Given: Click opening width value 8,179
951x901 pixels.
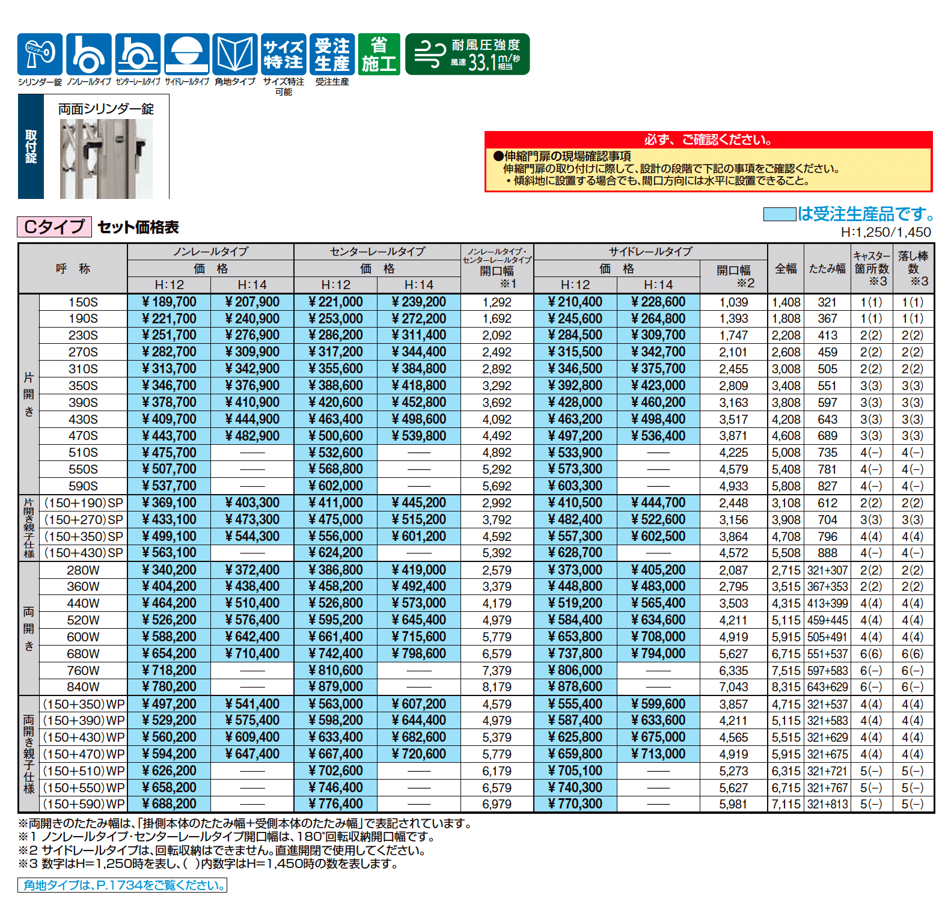Looking at the screenshot, I should point(497,687).
